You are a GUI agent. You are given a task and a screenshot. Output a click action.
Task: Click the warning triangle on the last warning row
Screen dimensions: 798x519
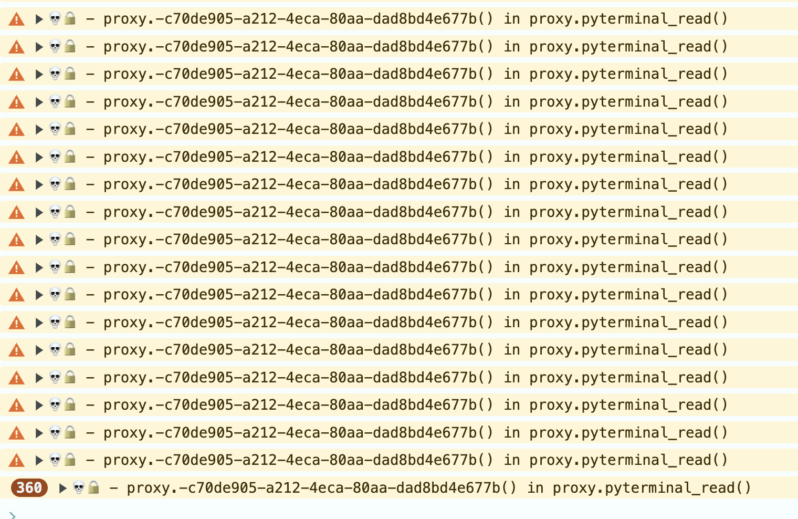pyautogui.click(x=17, y=461)
